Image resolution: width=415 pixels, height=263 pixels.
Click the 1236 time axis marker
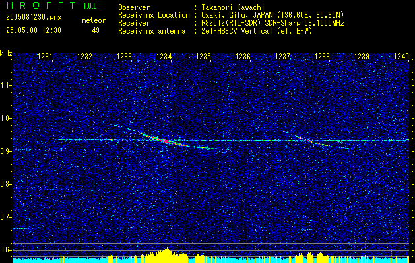pos(243,56)
